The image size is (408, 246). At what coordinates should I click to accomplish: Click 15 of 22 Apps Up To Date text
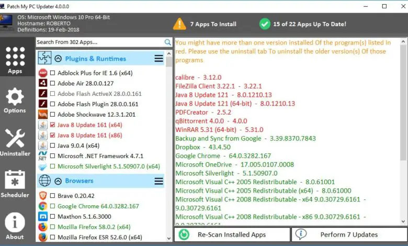tap(310, 24)
